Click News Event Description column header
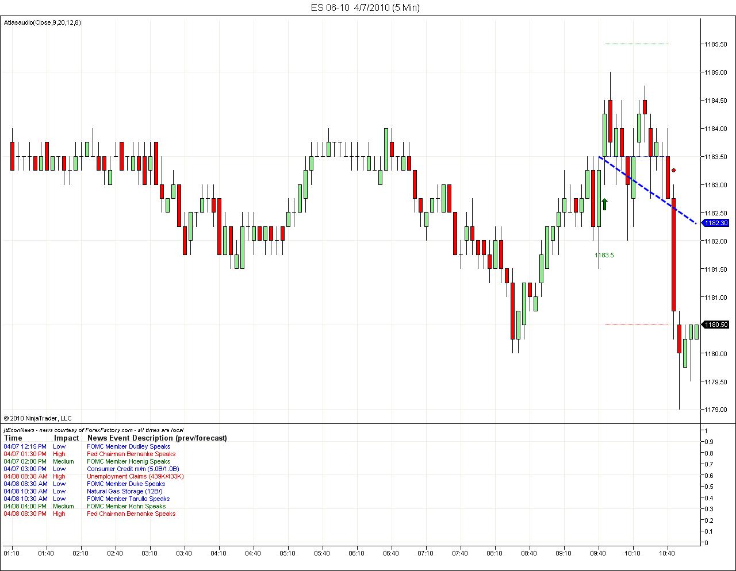Screen dimensions: 736x571 (x=157, y=438)
